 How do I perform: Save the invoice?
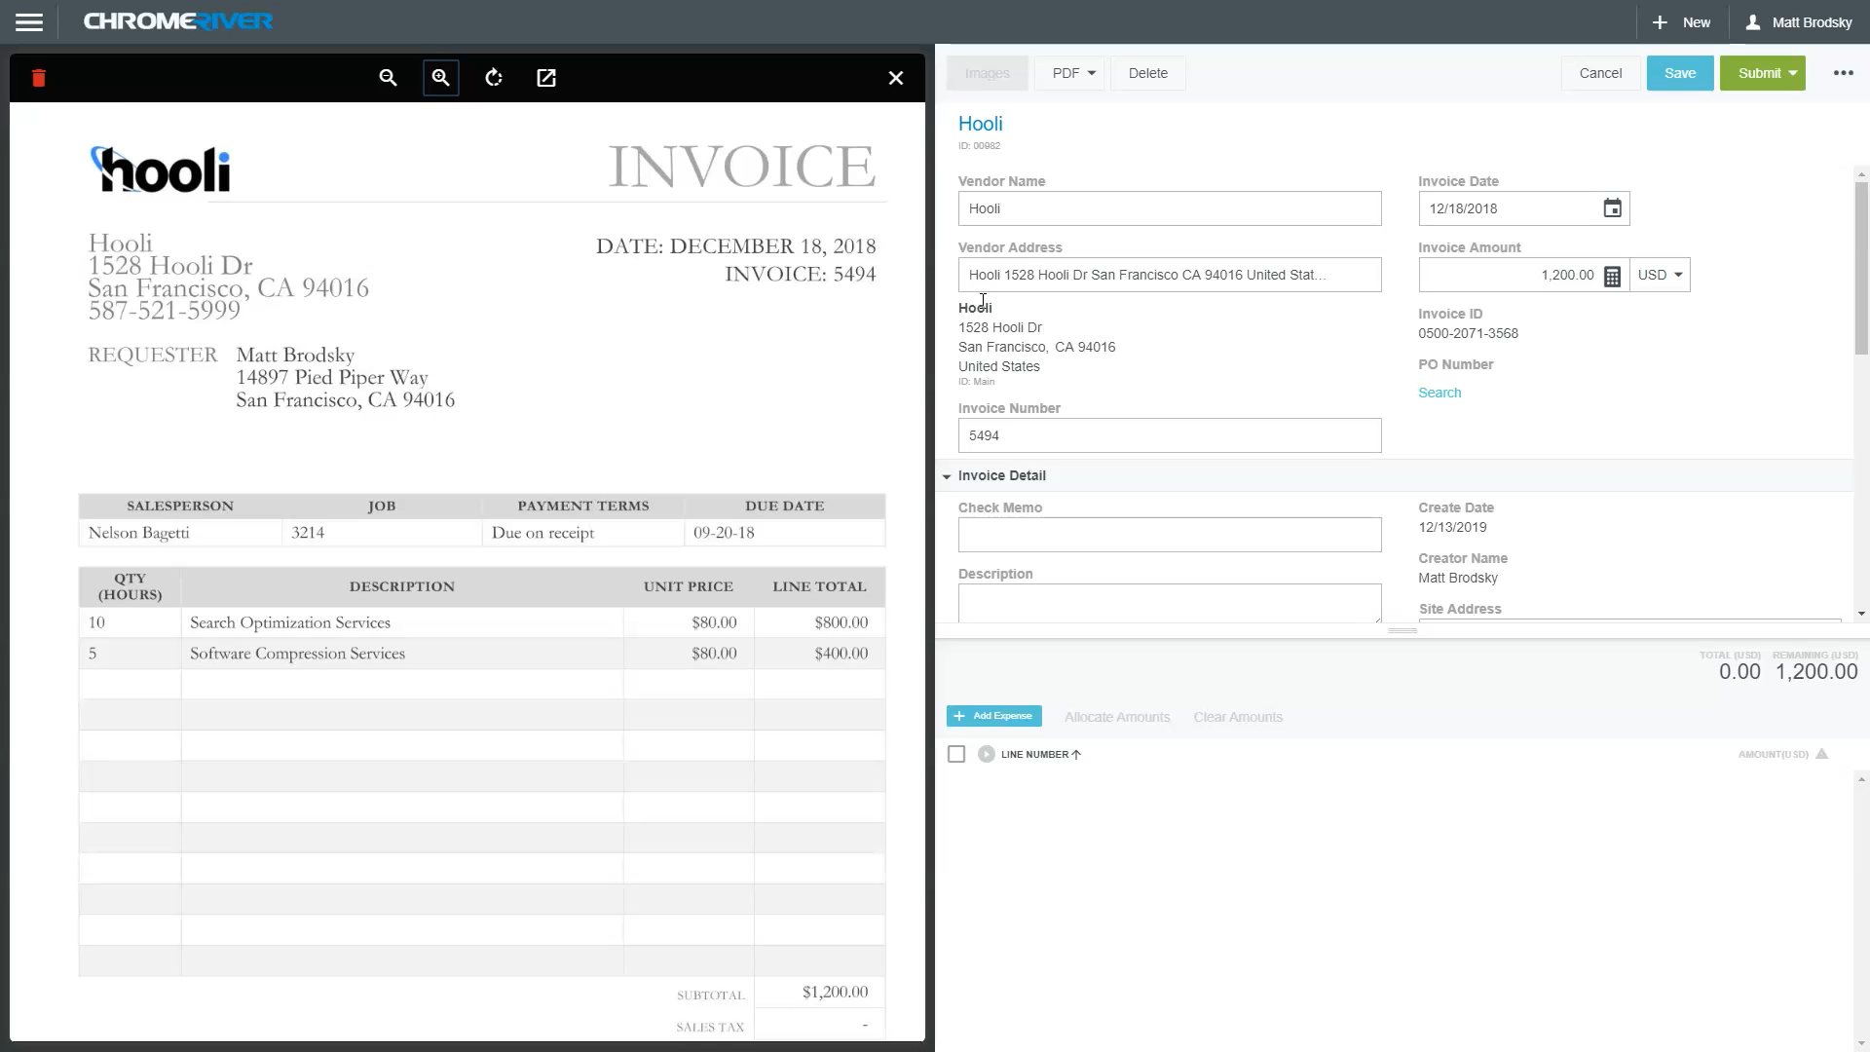pos(1680,73)
